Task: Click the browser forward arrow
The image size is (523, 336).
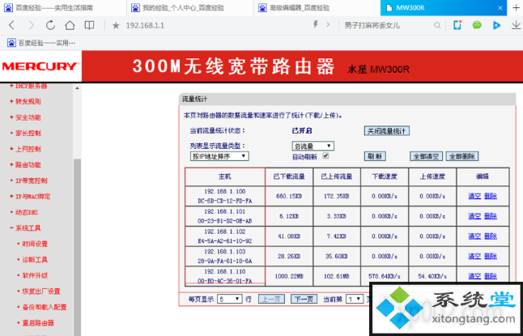Action: point(31,25)
